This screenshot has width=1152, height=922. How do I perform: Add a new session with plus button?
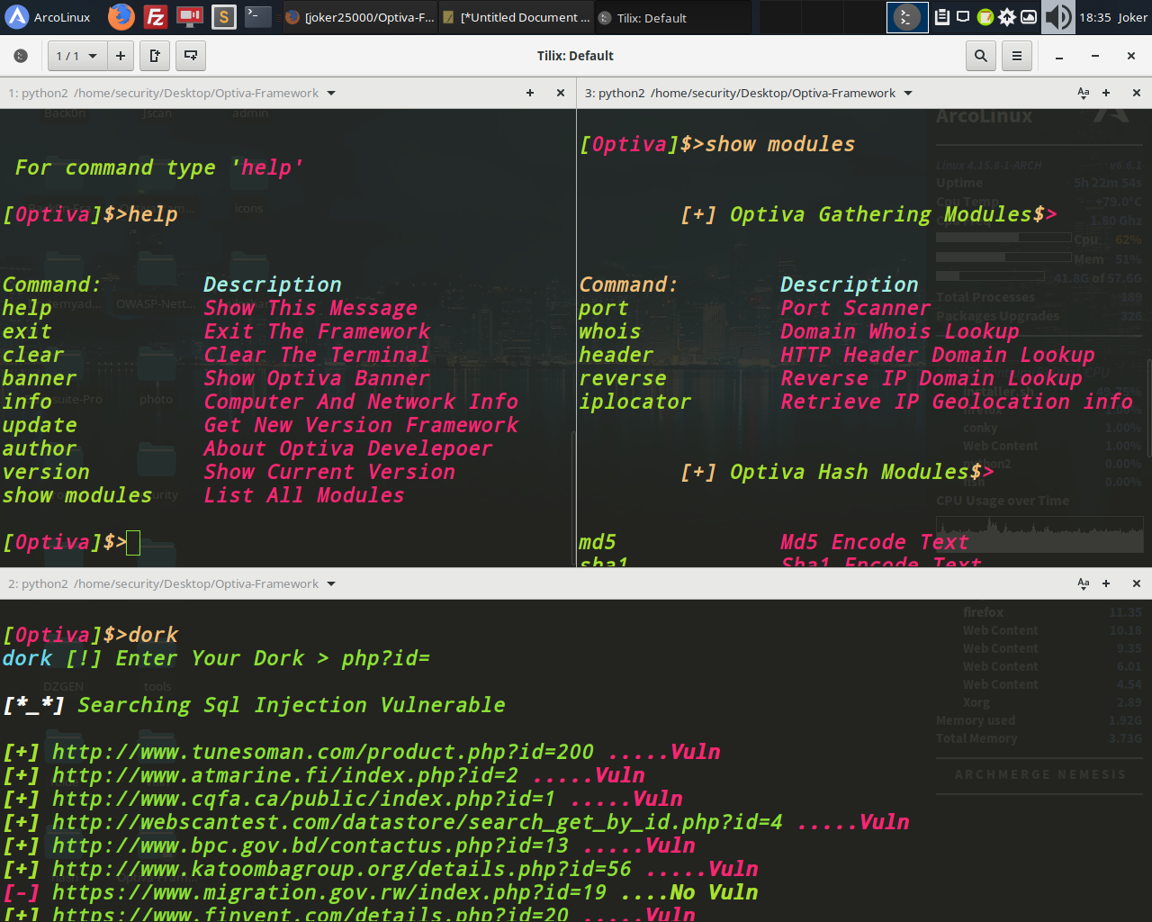pos(121,56)
